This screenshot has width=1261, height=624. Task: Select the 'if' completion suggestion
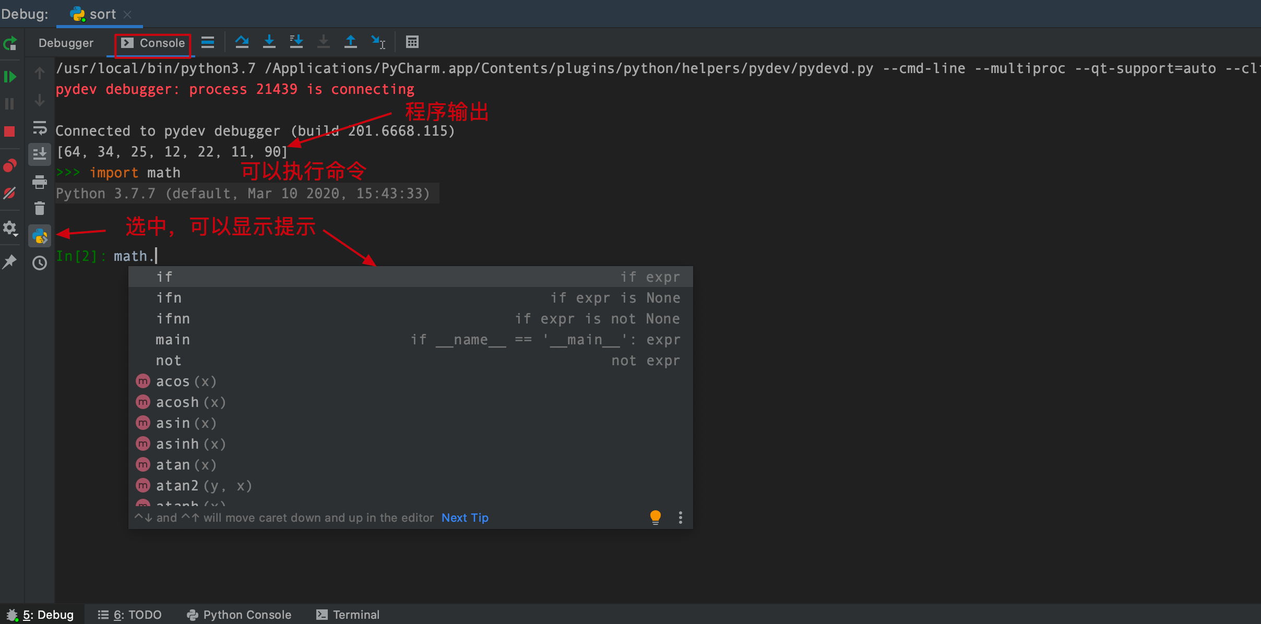[410, 277]
